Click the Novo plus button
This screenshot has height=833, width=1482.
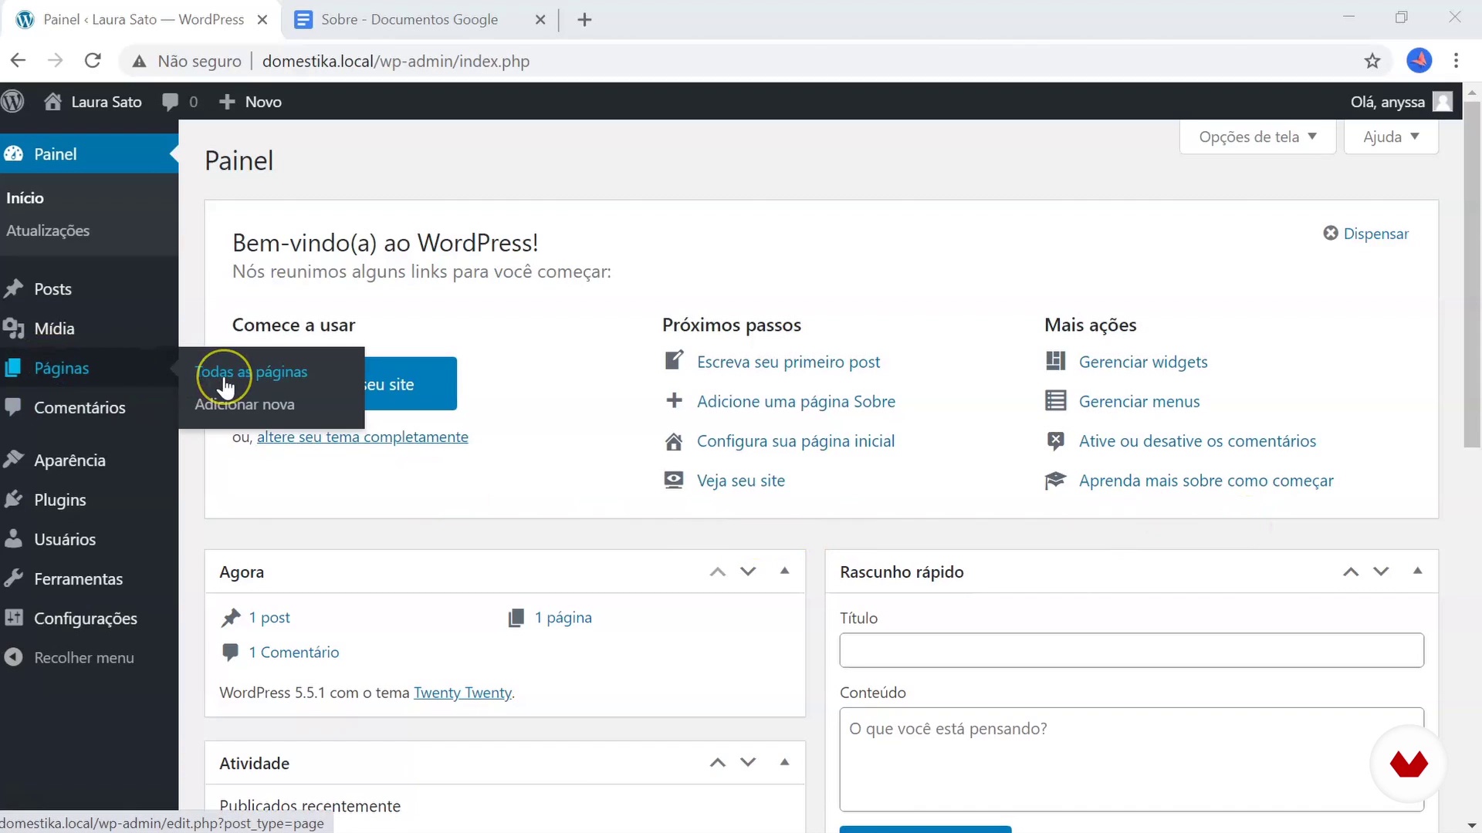point(250,102)
